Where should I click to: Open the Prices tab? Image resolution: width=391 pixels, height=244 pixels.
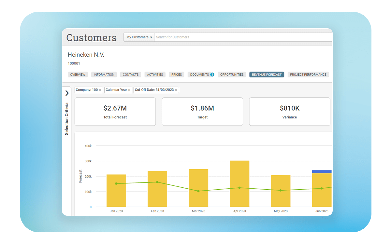[x=177, y=75]
